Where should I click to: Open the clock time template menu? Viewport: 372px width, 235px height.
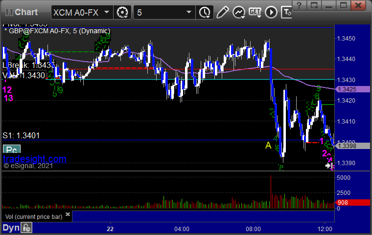coord(205,12)
